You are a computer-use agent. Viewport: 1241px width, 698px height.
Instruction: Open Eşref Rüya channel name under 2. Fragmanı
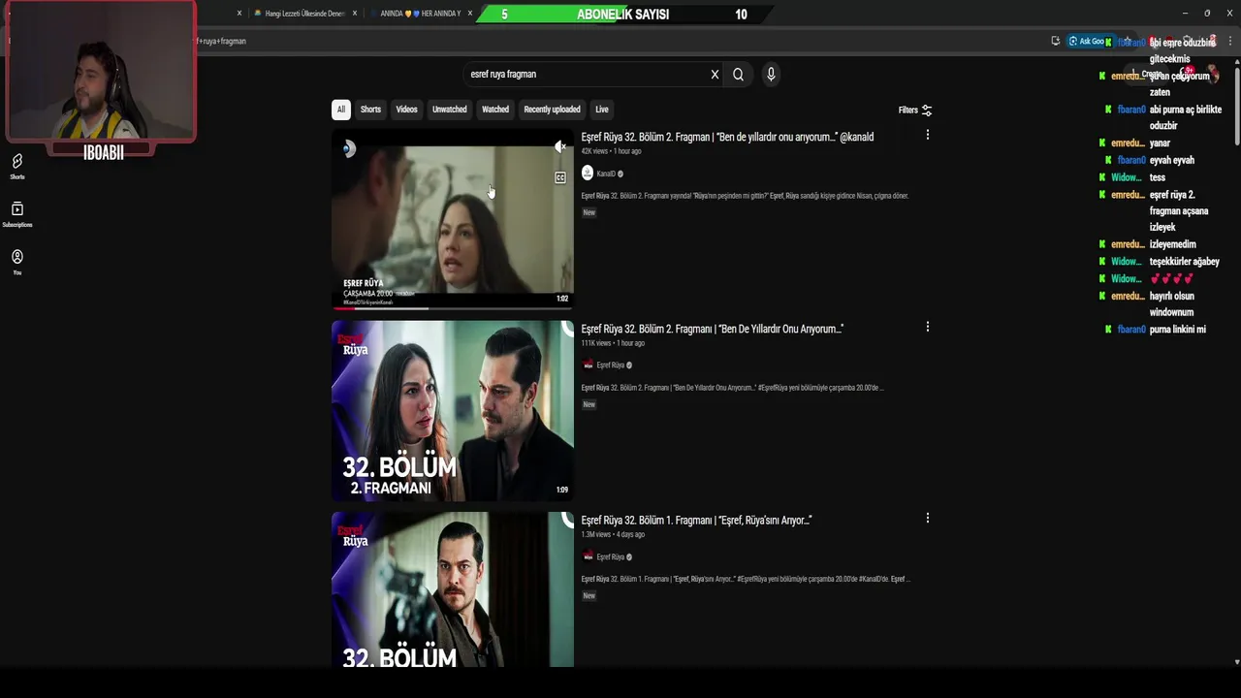coord(610,365)
